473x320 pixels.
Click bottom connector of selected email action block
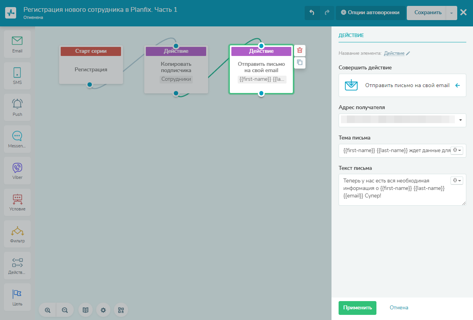coord(261,93)
